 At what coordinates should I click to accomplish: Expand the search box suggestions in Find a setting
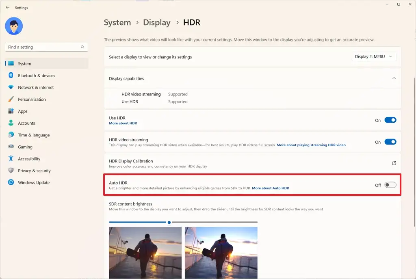coord(46,47)
